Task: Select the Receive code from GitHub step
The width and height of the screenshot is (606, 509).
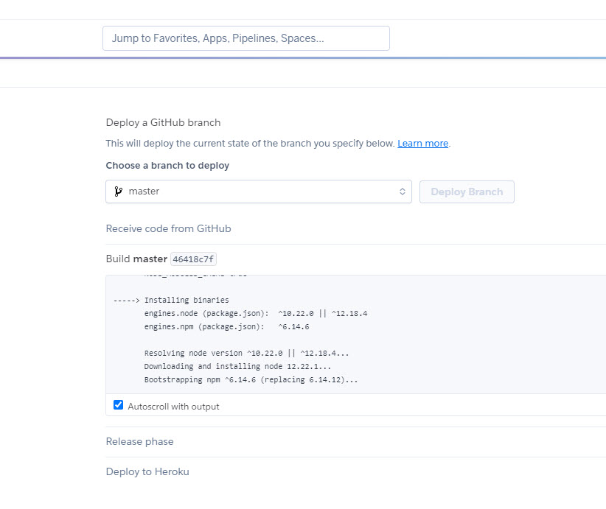Action: point(168,229)
